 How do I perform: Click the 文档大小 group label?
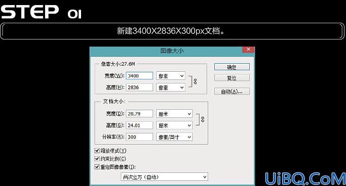[114, 102]
